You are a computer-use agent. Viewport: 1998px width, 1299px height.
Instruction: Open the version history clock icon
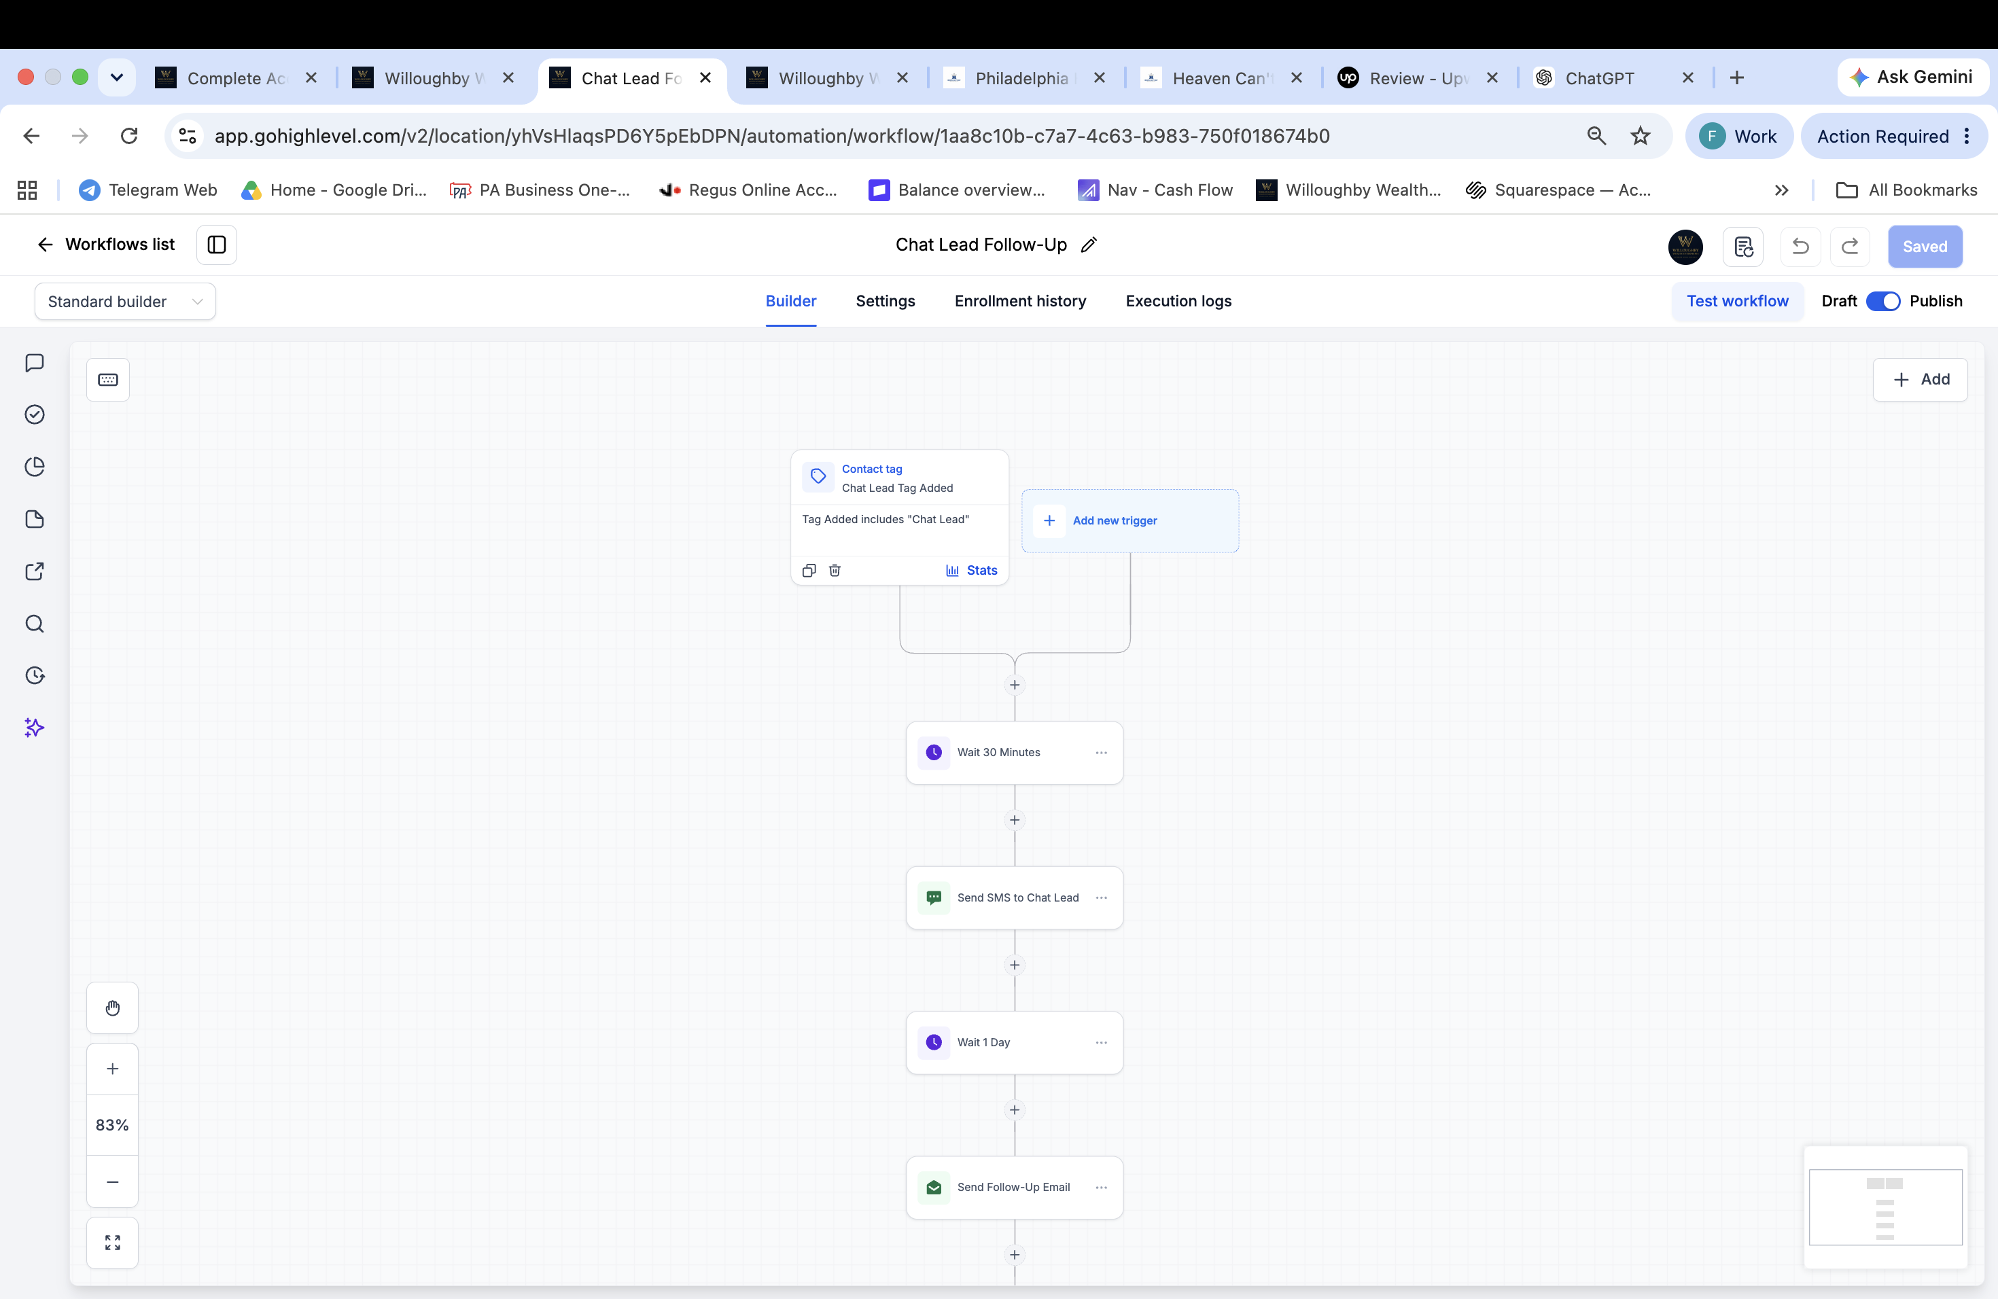[35, 675]
